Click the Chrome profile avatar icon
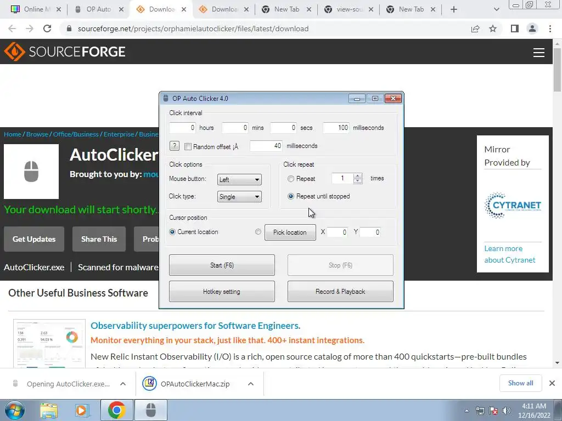This screenshot has width=562, height=421. pos(532,29)
